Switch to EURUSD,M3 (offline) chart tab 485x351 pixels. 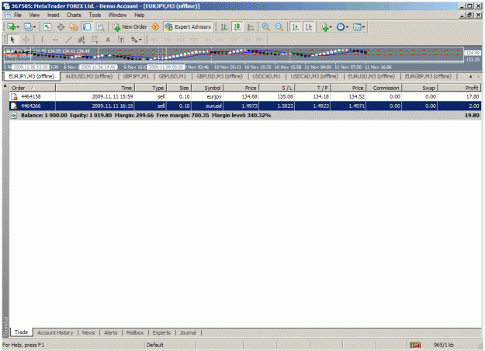(x=372, y=76)
